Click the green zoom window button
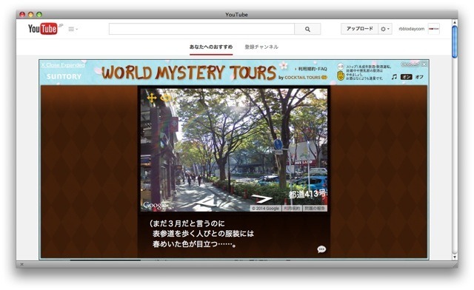Screen dimensions: 474x290 (x=39, y=15)
